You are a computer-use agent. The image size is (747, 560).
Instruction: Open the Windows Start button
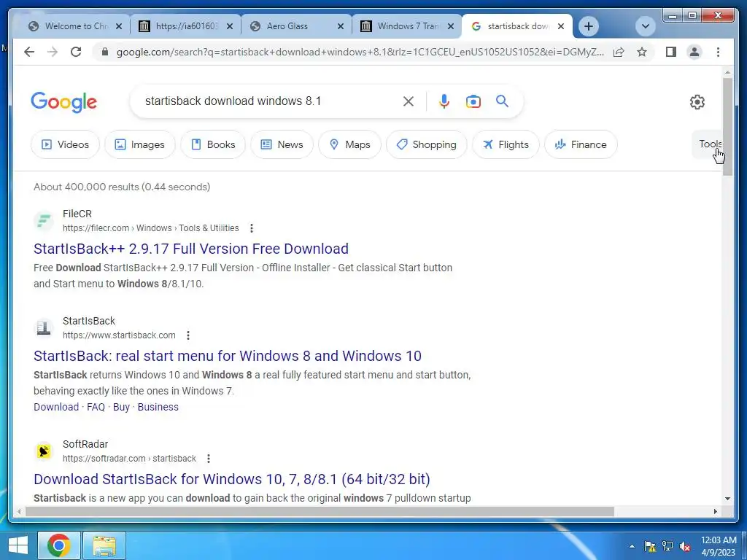tap(18, 545)
